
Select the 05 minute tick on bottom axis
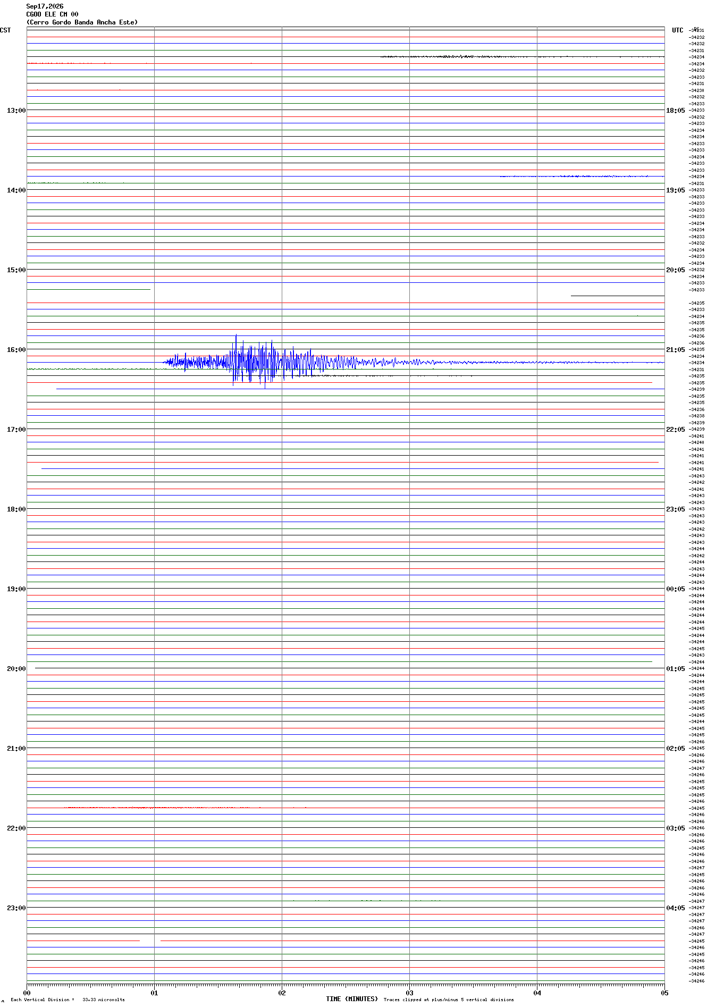tap(664, 992)
